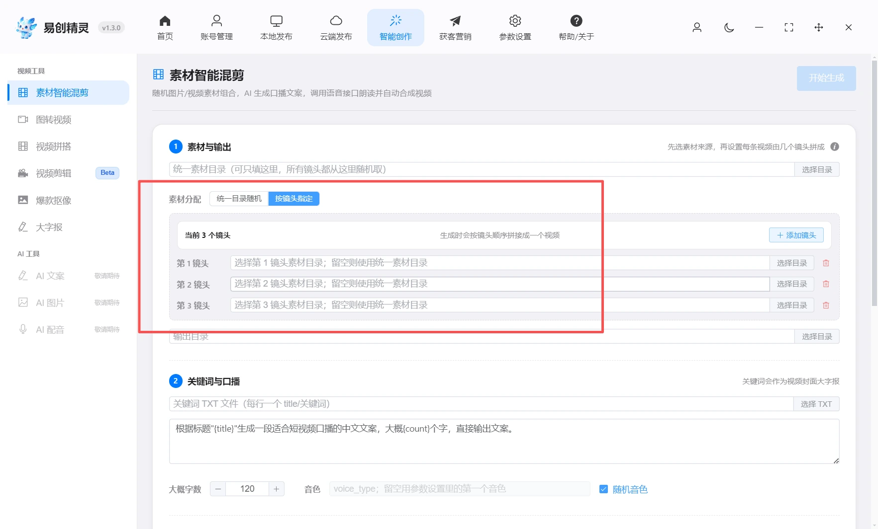This screenshot has width=878, height=529.
Task: Increase 大概字数 with plus button
Action: tap(277, 489)
